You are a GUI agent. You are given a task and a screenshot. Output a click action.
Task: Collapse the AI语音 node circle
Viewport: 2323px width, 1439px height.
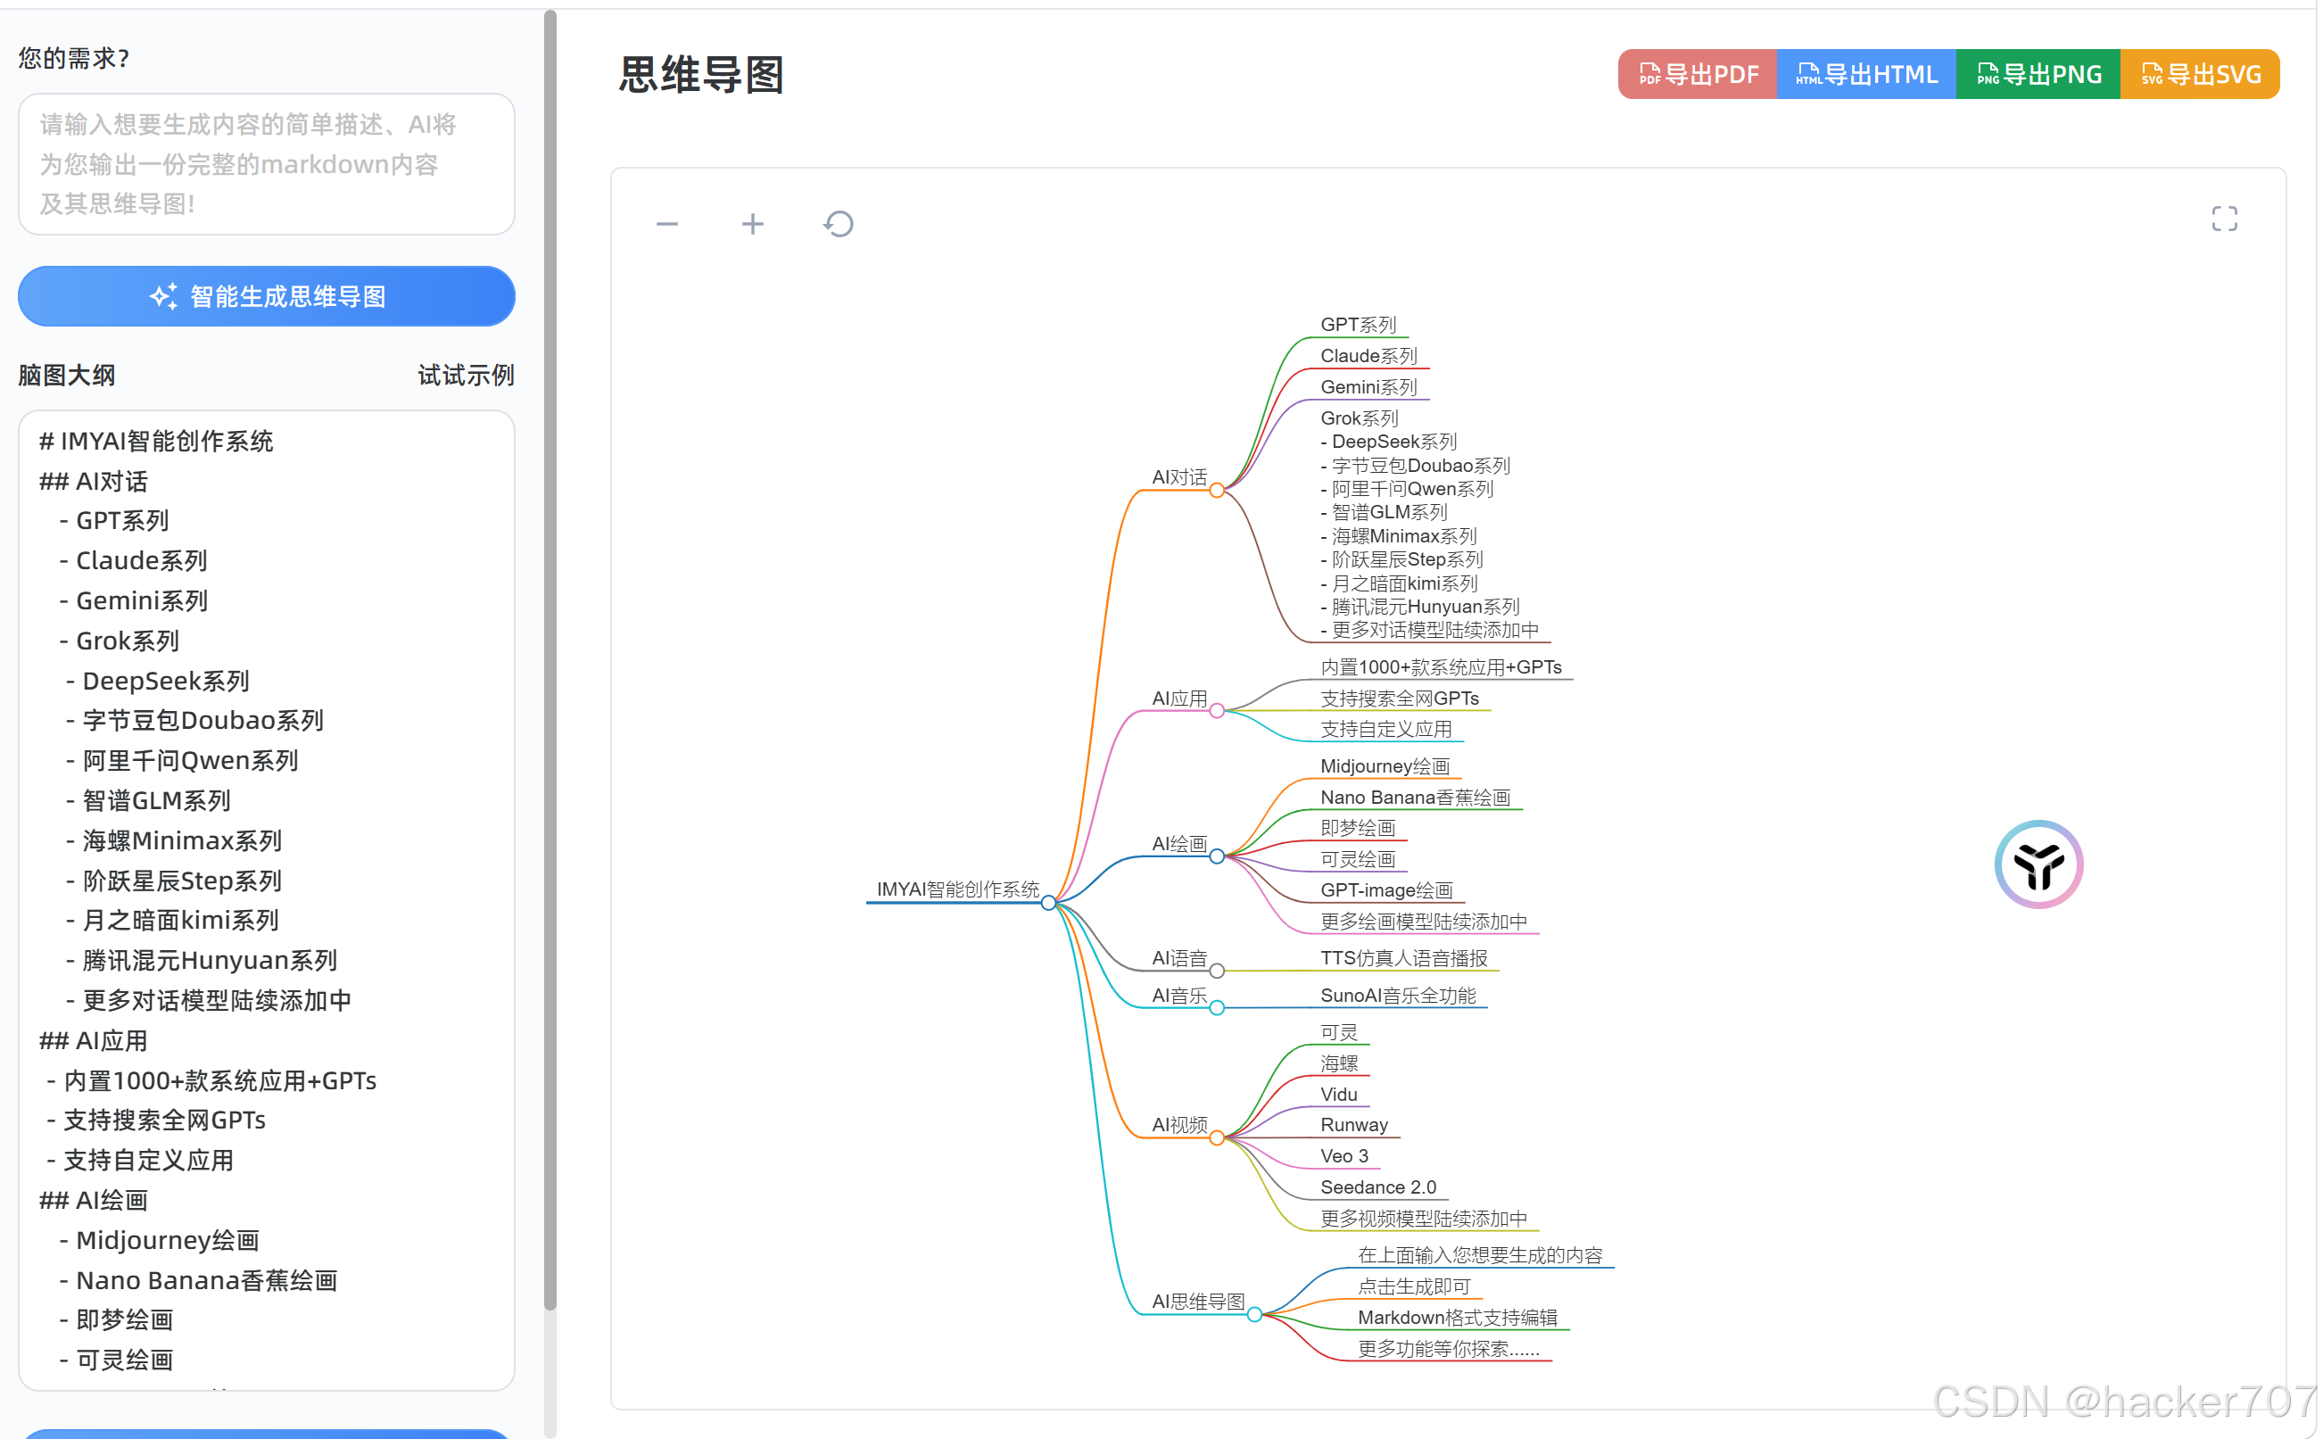[x=1216, y=971]
